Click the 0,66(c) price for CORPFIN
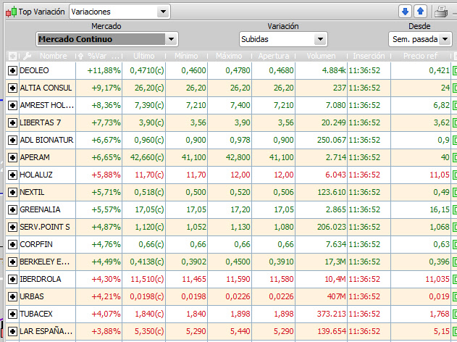The height and width of the screenshot is (342, 457). pos(151,244)
